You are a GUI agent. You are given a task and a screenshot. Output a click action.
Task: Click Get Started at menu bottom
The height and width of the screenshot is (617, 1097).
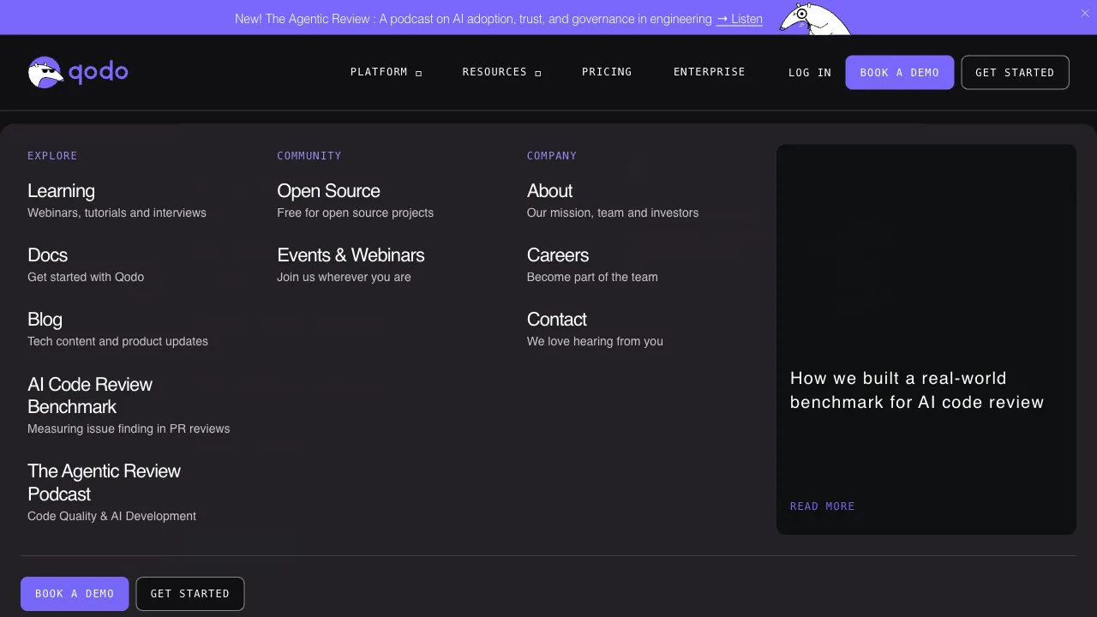(x=190, y=594)
